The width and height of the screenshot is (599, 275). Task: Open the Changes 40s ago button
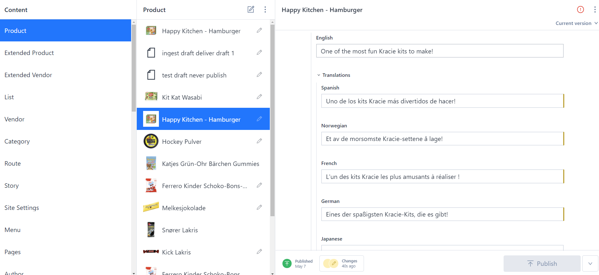pos(342,263)
